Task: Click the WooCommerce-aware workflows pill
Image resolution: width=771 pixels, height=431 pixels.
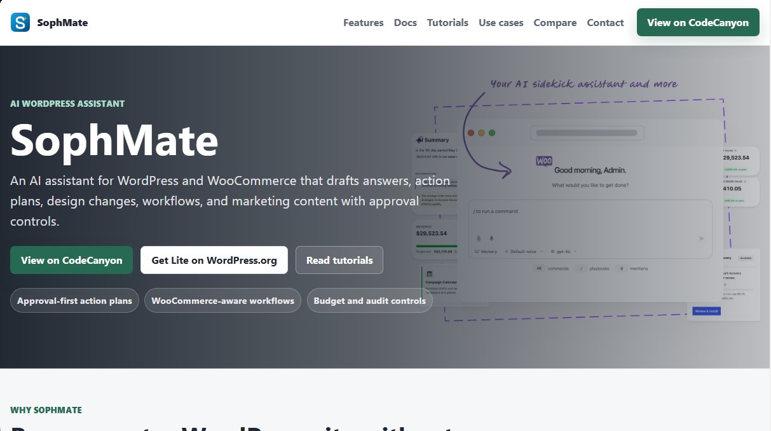Action: (222, 301)
